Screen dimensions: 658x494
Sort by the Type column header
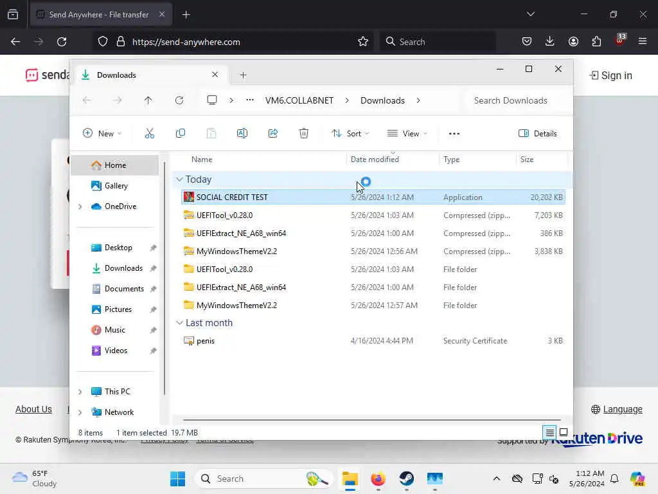[451, 160]
